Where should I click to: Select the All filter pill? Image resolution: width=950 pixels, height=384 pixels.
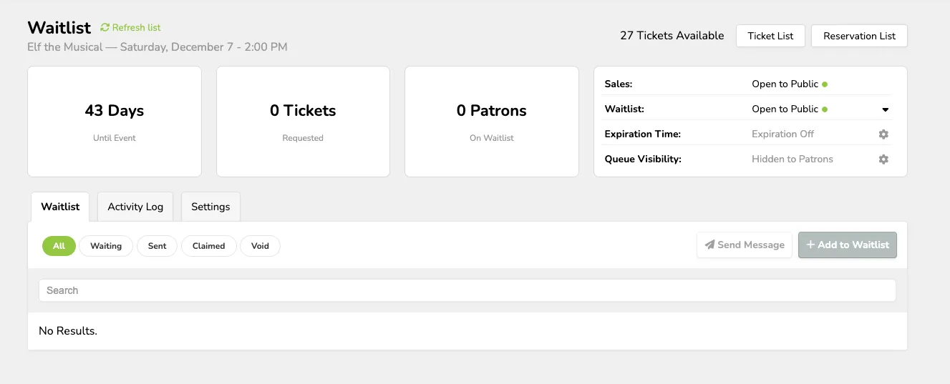[x=59, y=246]
